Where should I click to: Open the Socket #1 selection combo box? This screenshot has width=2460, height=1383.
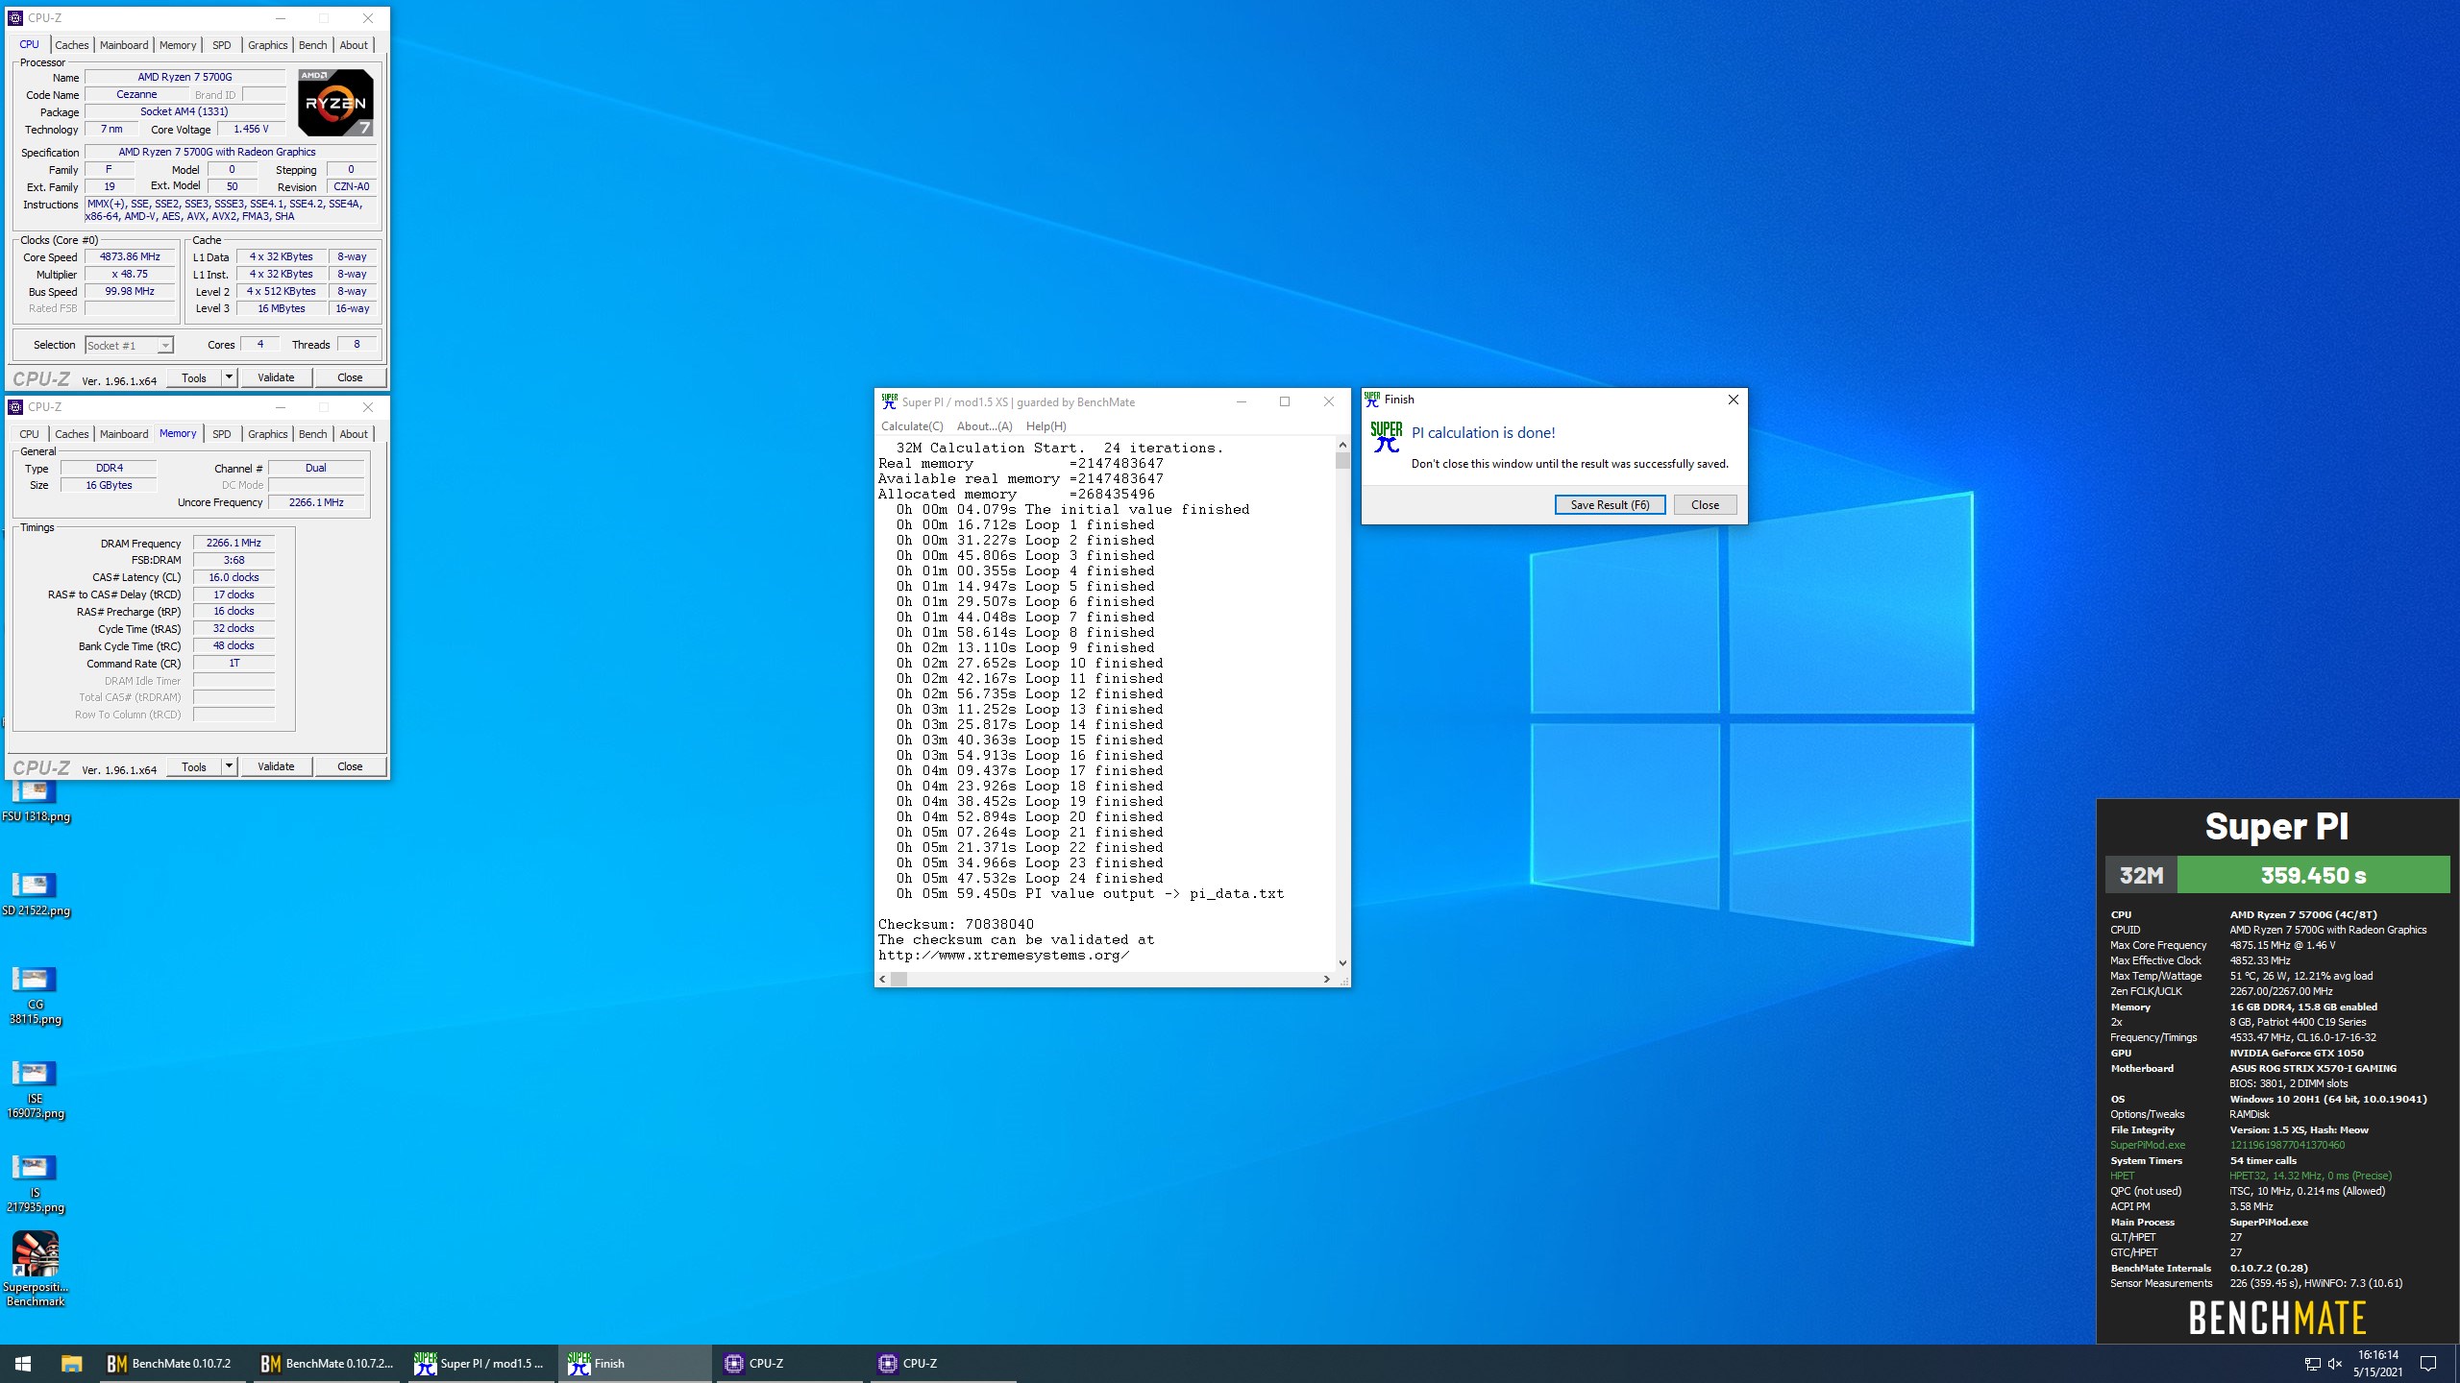129,345
